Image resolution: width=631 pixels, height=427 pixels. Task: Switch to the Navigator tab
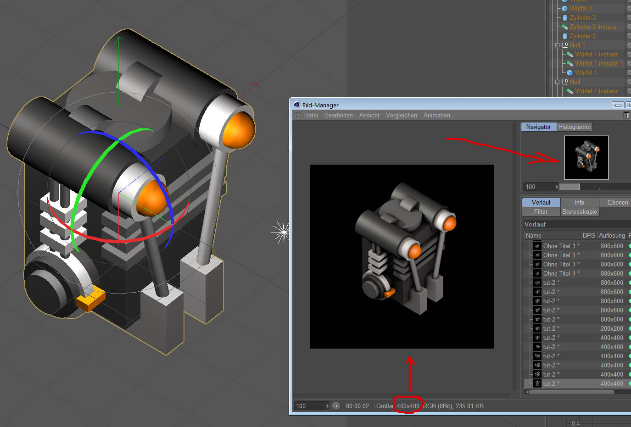[539, 127]
